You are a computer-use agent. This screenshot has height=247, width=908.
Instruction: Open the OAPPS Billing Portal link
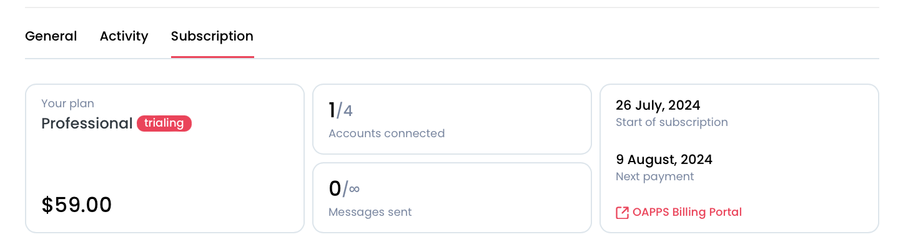(x=679, y=212)
